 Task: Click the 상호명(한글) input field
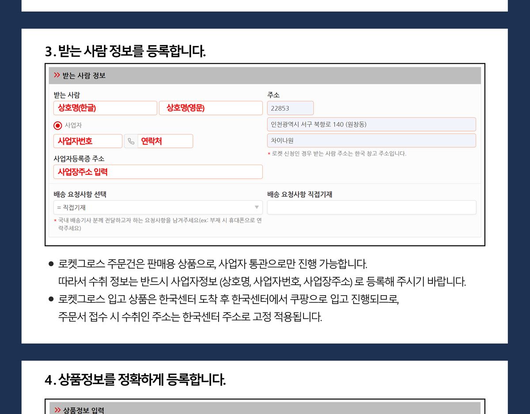(105, 108)
